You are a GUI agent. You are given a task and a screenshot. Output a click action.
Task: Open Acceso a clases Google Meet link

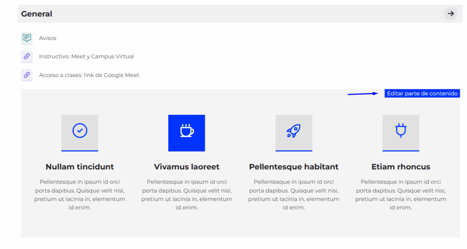click(x=89, y=75)
